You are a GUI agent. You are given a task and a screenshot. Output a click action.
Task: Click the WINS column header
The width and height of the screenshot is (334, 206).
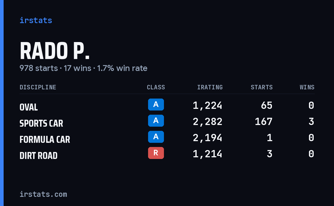click(307, 87)
